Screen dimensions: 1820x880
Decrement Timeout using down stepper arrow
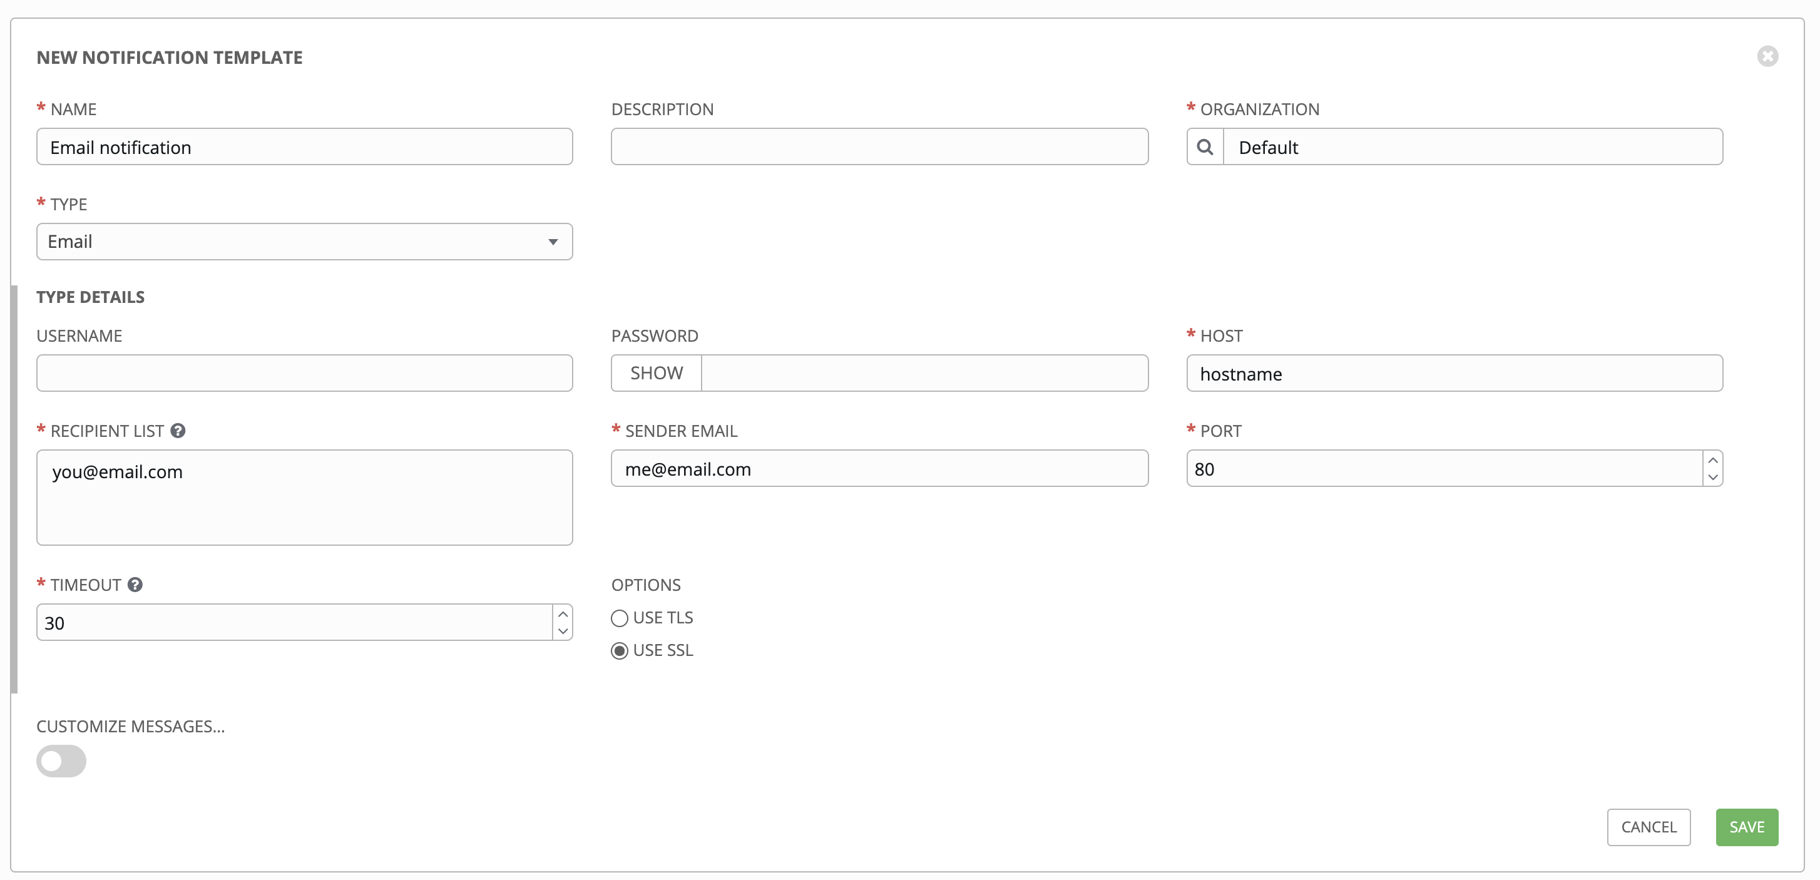pos(563,631)
